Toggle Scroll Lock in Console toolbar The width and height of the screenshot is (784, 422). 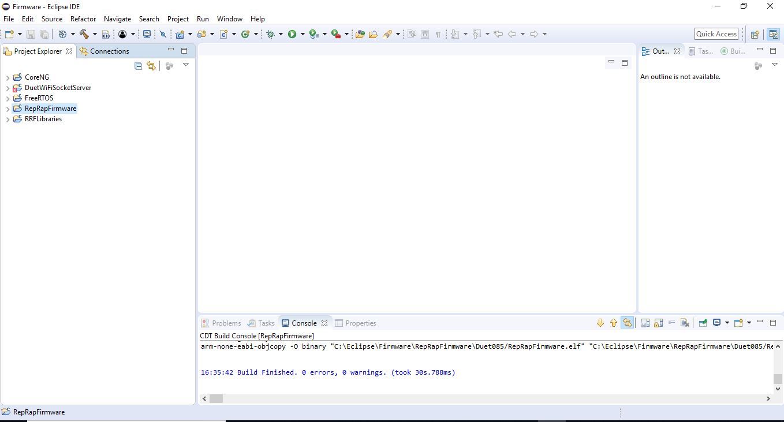click(x=658, y=323)
